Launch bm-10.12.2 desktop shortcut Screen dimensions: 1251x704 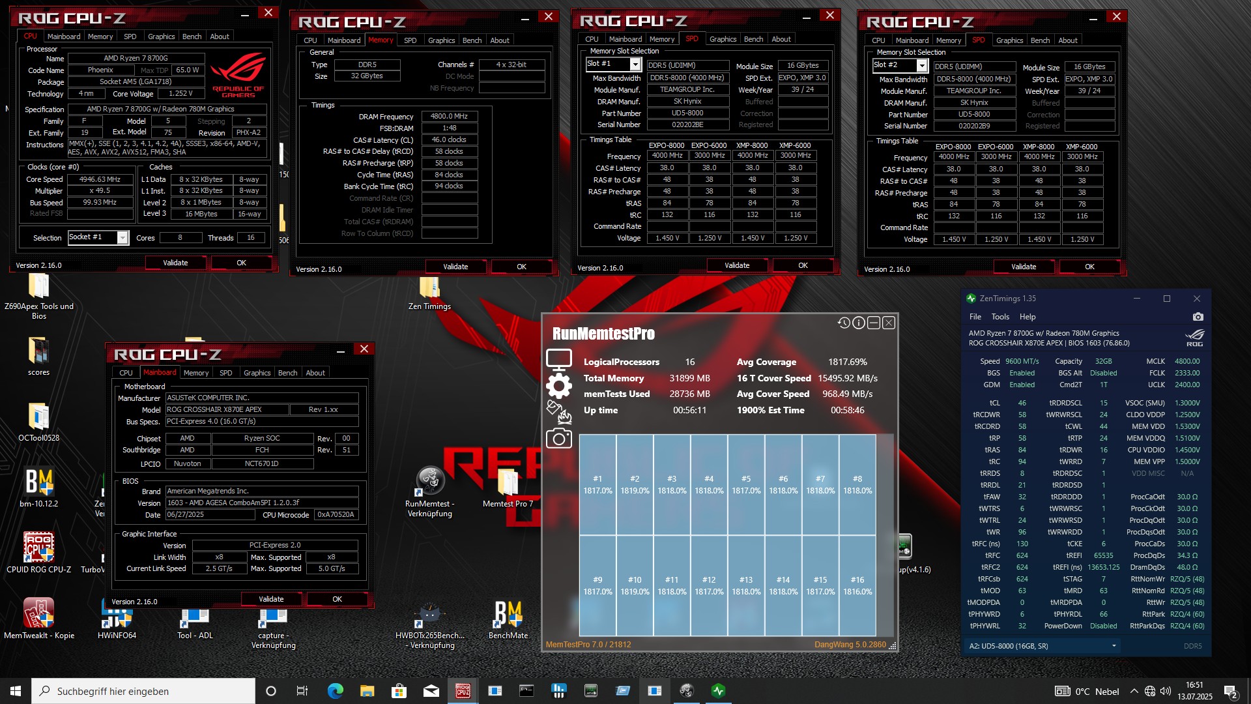(x=38, y=488)
